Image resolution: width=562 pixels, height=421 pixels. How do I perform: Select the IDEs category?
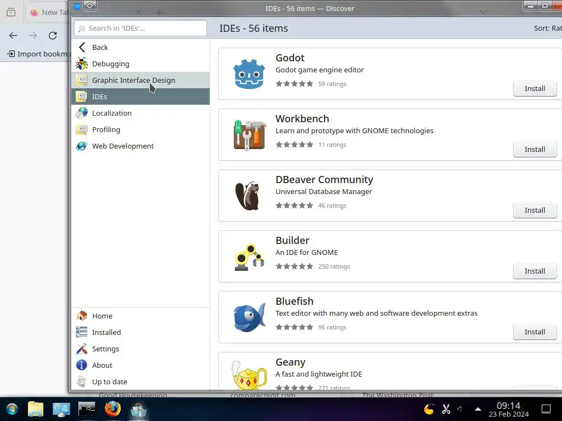140,96
